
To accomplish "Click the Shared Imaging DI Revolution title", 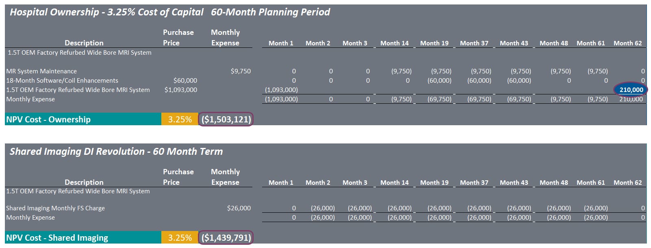I will point(116,152).
